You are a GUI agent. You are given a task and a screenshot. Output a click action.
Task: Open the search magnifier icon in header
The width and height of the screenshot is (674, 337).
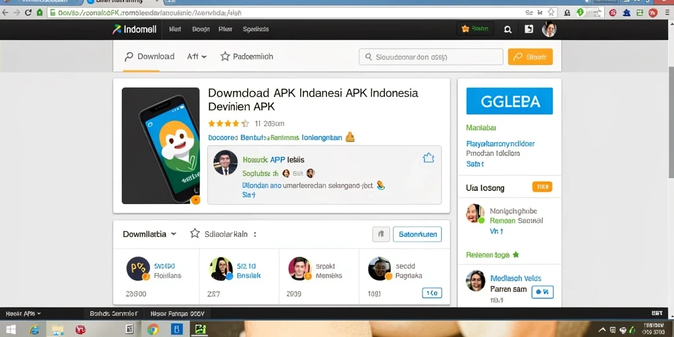point(507,29)
